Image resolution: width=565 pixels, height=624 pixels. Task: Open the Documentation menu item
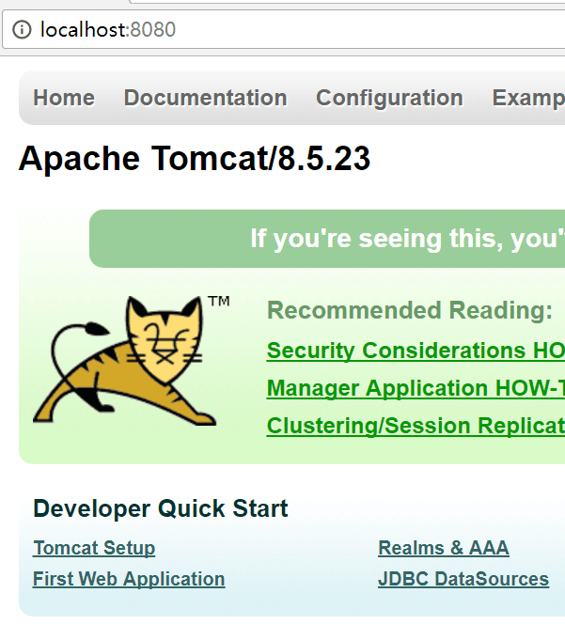(x=205, y=98)
